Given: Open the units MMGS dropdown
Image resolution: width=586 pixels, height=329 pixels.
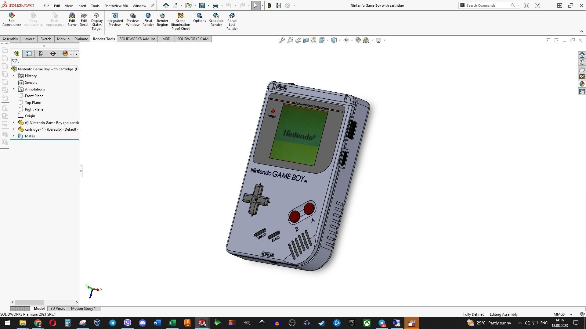Looking at the screenshot, I should [x=571, y=314].
